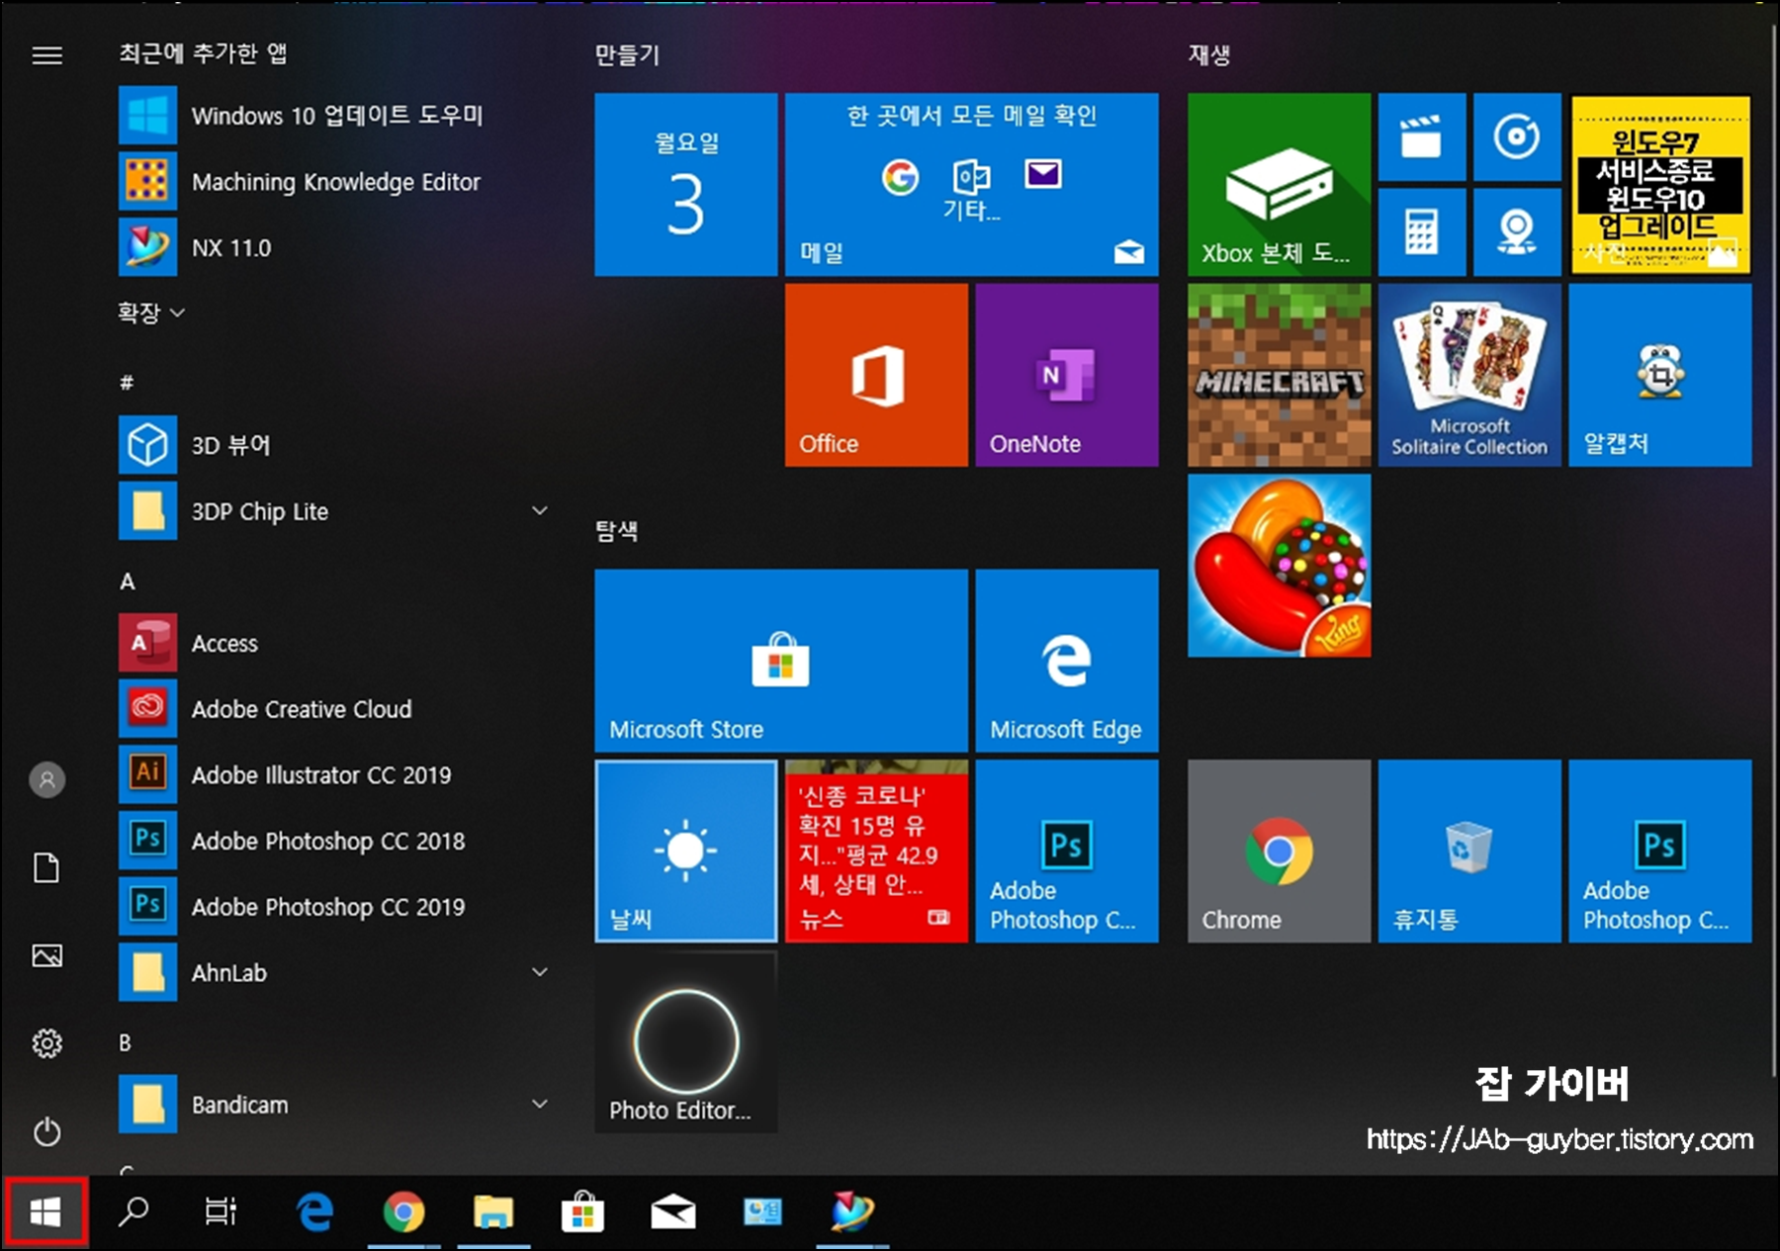Launch Microsoft Access from app list

[336, 643]
